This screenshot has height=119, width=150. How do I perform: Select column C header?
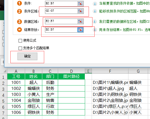click(50, 71)
